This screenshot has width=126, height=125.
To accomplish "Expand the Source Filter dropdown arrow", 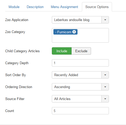I will point(105,99).
